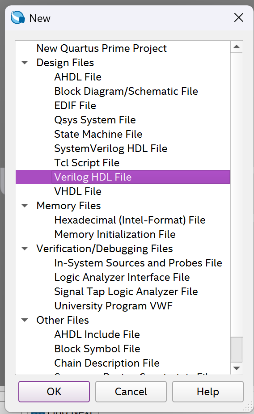Image resolution: width=254 pixels, height=414 pixels.
Task: Open Help for the New dialog
Action: pos(208,392)
